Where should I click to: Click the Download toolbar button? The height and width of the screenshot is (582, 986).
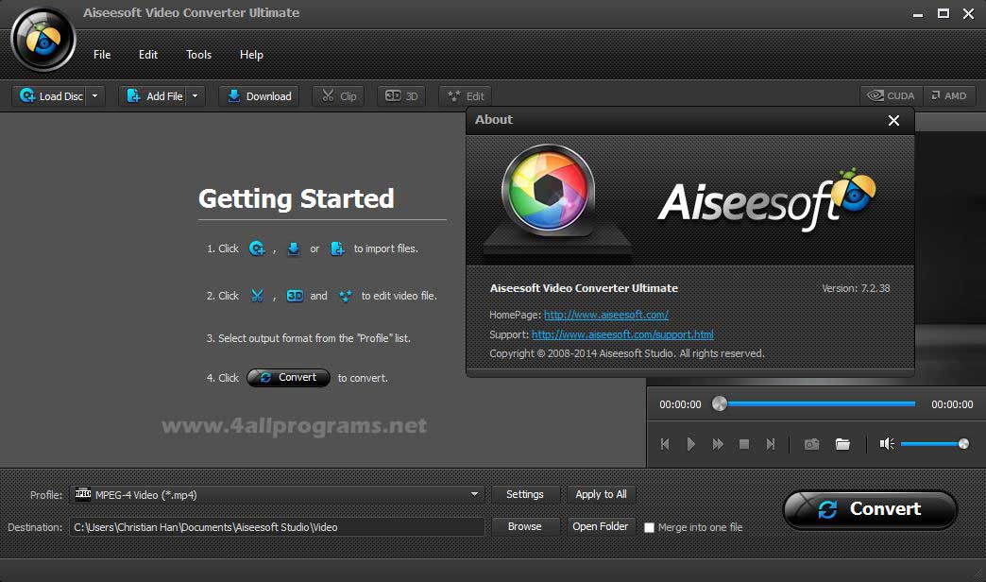[259, 95]
